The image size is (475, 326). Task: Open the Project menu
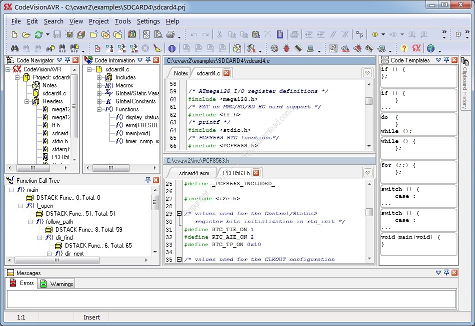[99, 21]
